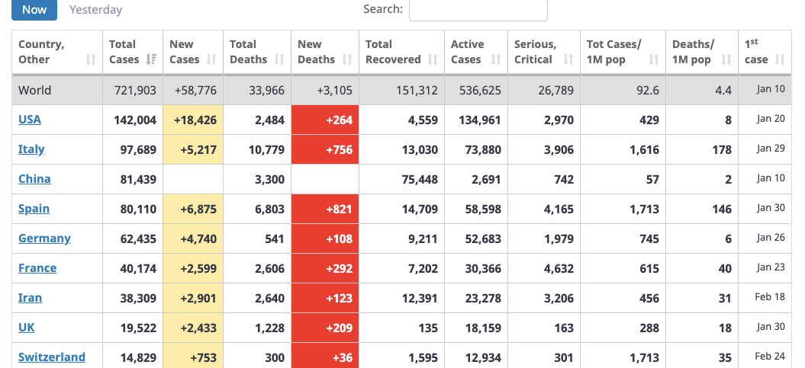
Task: Select World new deaths +3,105
Action: pyautogui.click(x=335, y=91)
